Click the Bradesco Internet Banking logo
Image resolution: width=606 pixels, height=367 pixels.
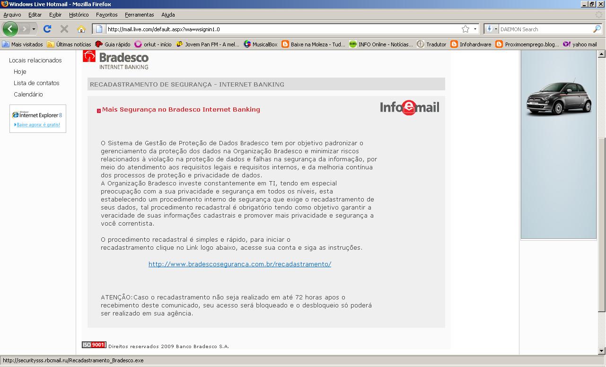[116, 60]
